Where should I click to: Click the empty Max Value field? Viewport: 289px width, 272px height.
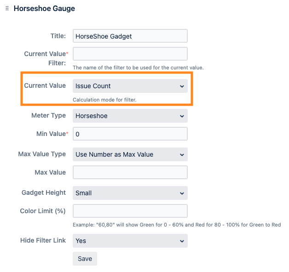130,172
